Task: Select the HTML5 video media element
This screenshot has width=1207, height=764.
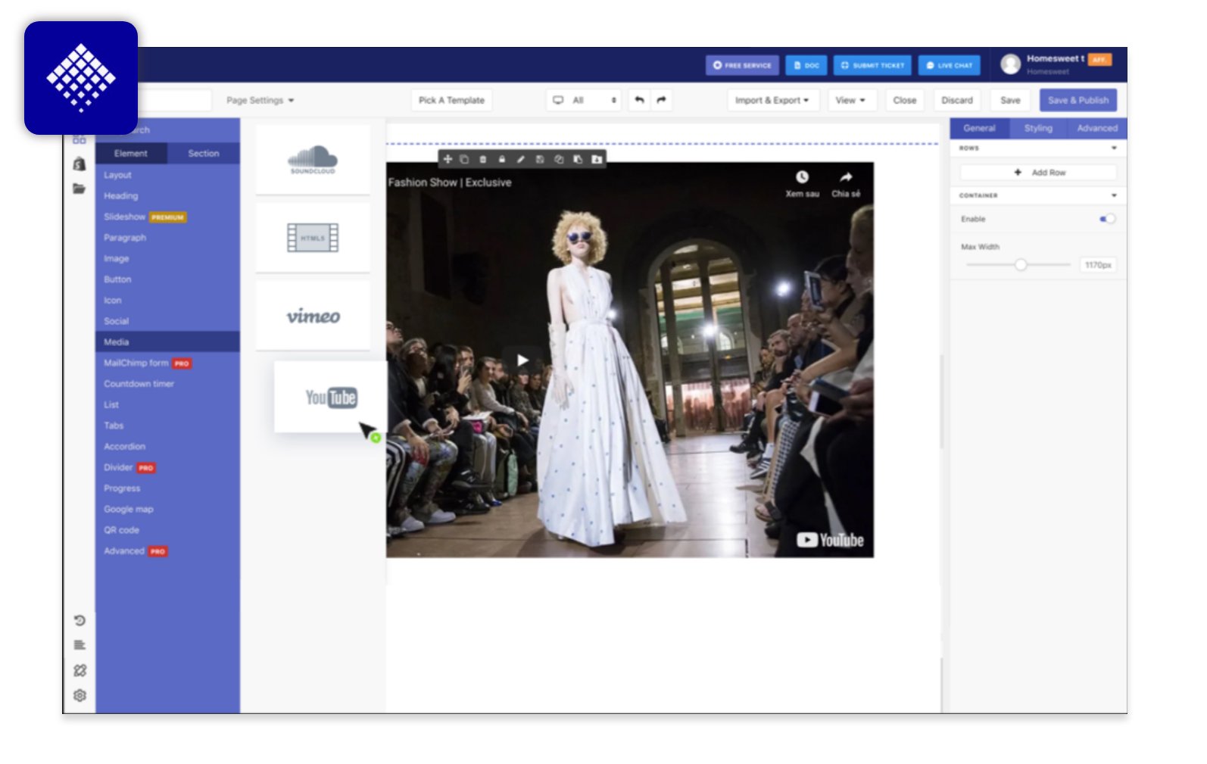Action: coord(313,237)
